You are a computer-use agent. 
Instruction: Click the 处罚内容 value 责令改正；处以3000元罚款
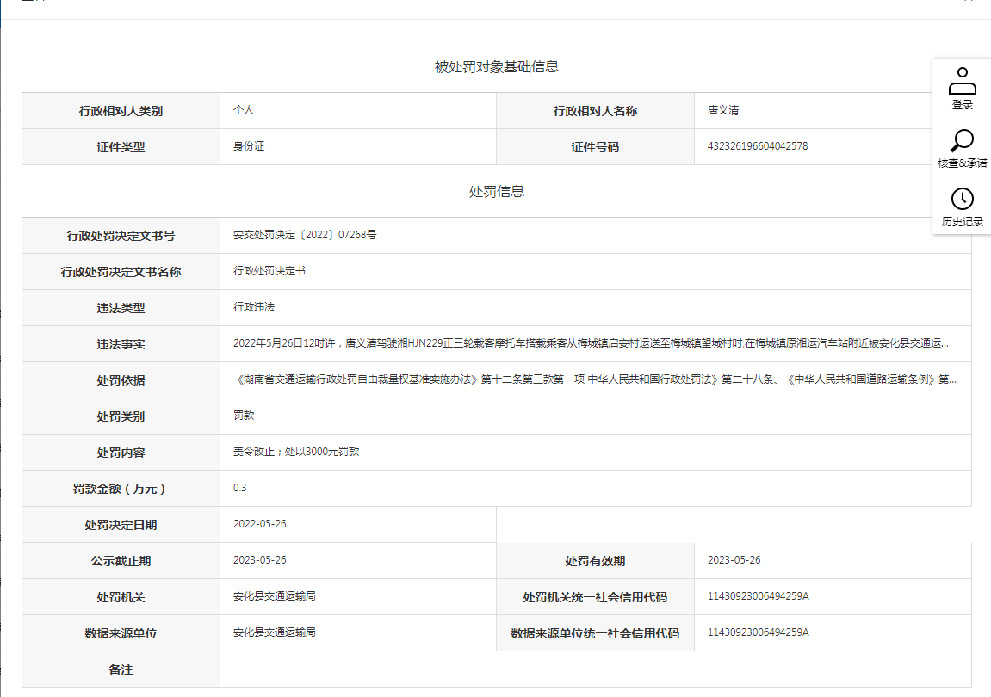pyautogui.click(x=296, y=452)
